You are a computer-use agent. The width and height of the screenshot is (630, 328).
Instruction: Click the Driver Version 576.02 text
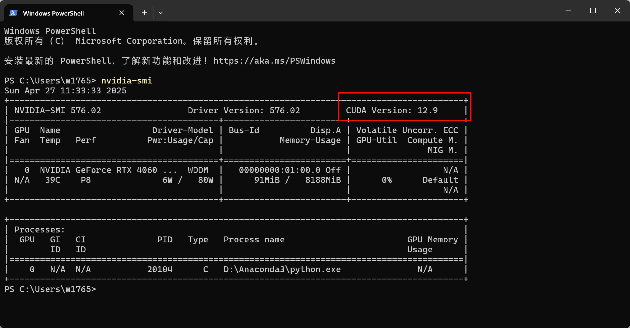[244, 110]
